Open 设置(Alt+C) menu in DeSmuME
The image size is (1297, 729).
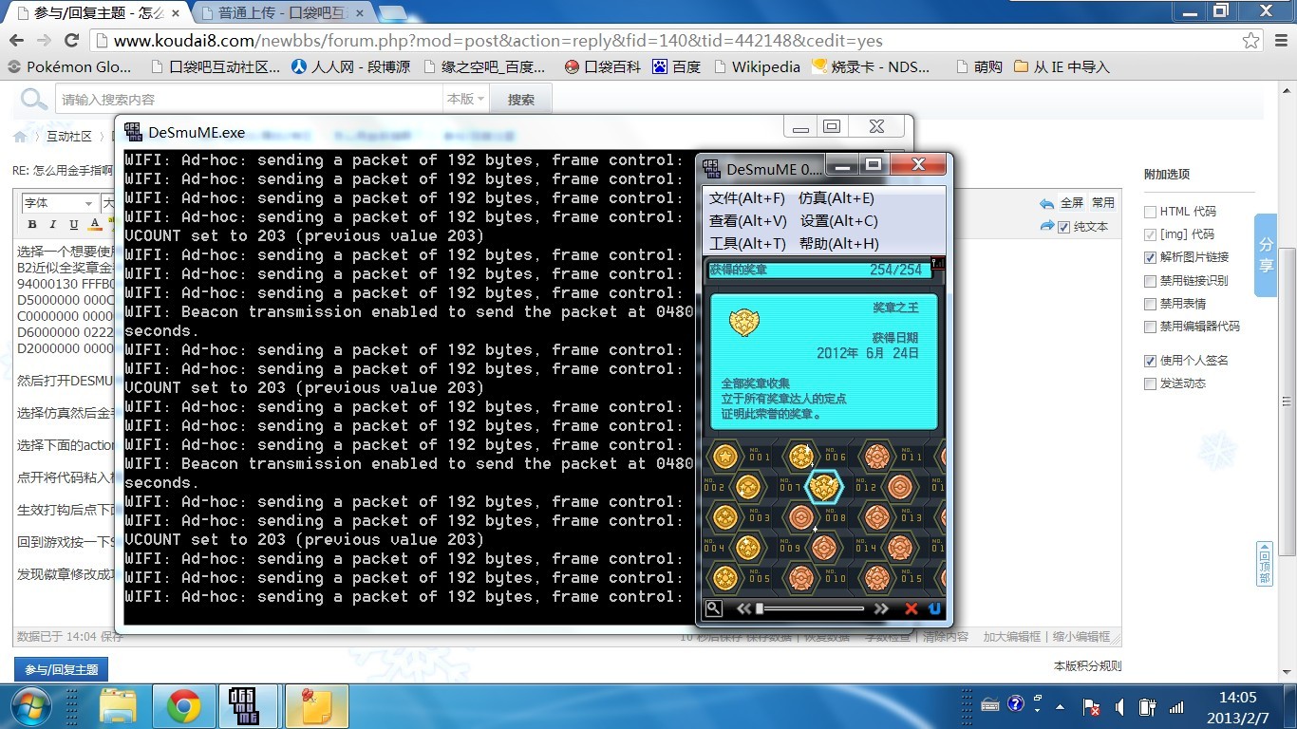click(839, 221)
